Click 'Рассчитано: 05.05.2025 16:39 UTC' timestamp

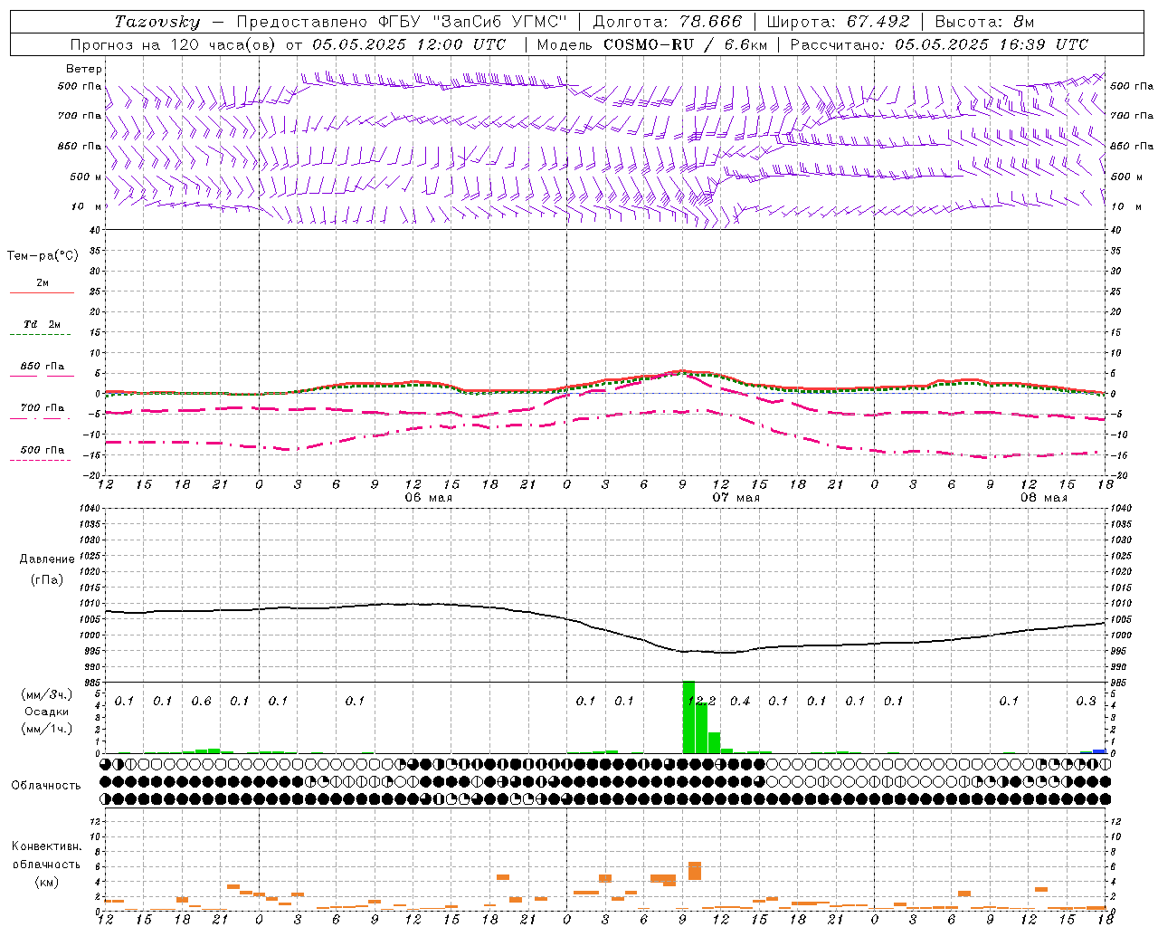pos(939,44)
